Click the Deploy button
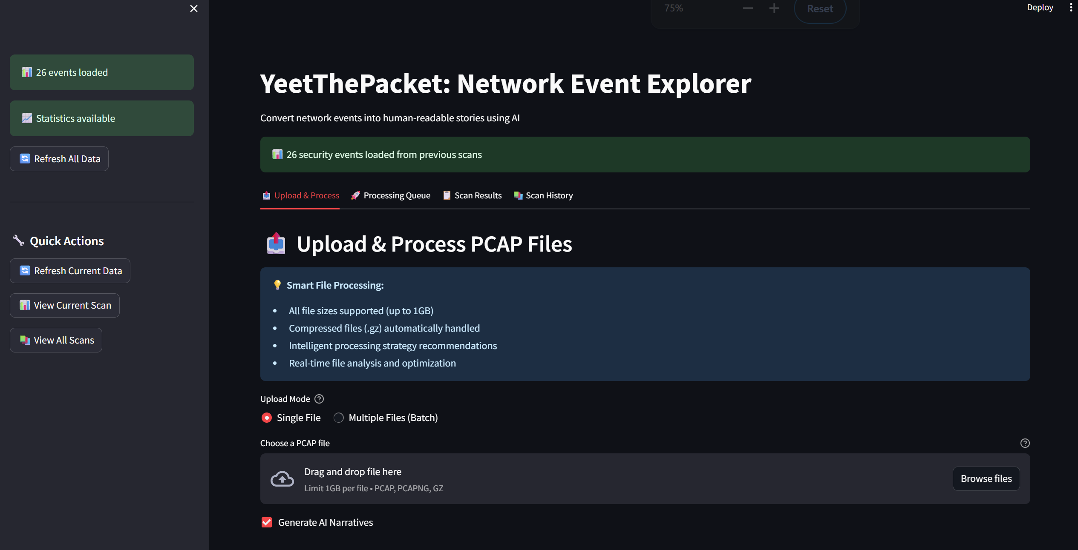1078x550 pixels. [1040, 8]
